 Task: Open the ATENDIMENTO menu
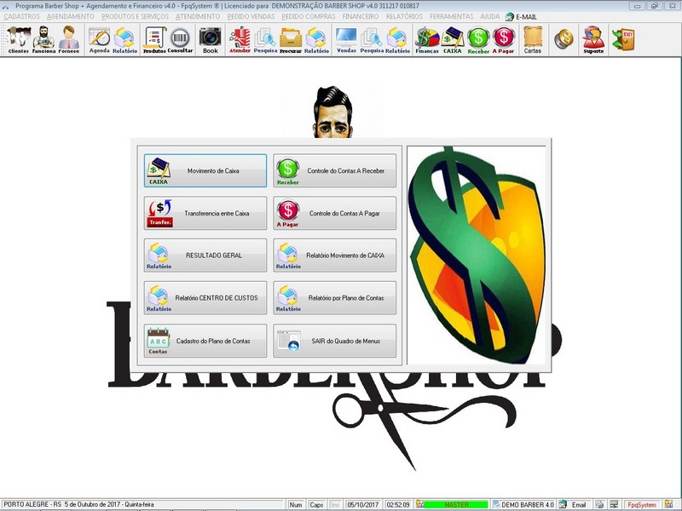tap(198, 16)
